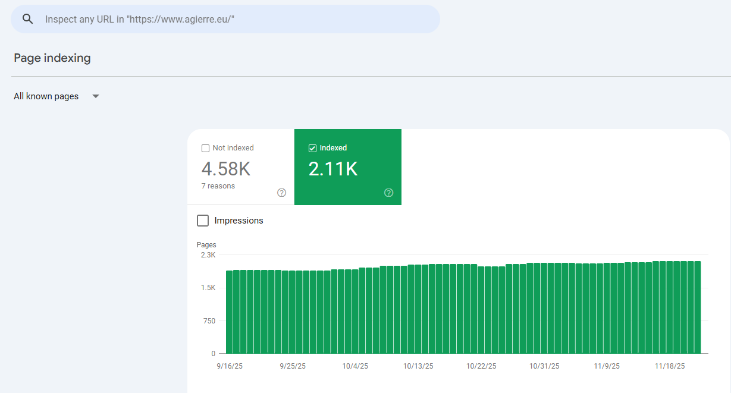Open the All known pages dropdown arrow
Image resolution: width=731 pixels, height=393 pixels.
[x=96, y=96]
